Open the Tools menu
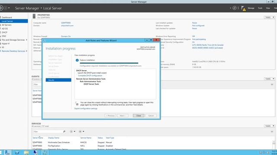The height and width of the screenshot is (155, 277). point(260,8)
